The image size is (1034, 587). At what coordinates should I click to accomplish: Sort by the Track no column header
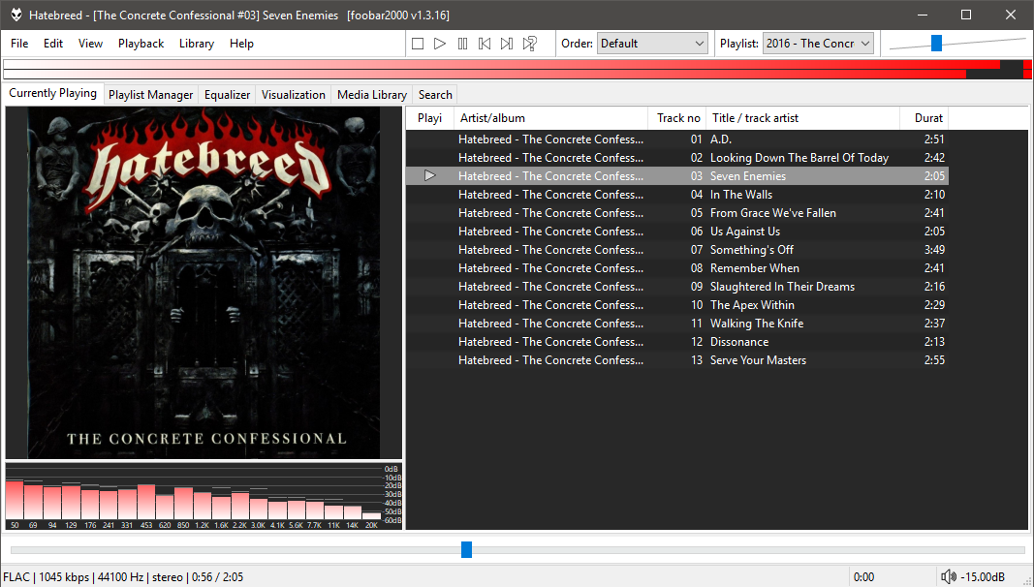(677, 118)
